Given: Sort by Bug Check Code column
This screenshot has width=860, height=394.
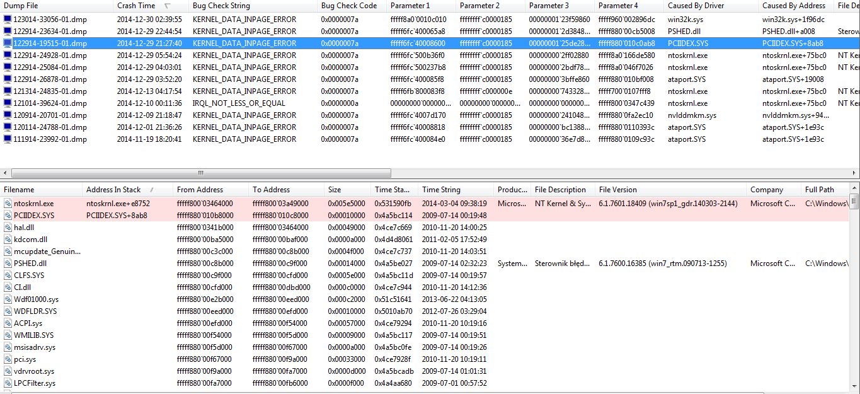Looking at the screenshot, I should 352,6.
